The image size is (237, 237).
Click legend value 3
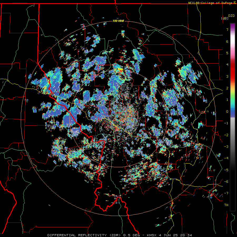point(227,76)
